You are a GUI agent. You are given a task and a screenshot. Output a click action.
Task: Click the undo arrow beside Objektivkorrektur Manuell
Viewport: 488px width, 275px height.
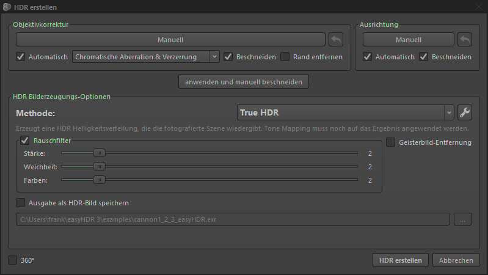tap(336, 40)
